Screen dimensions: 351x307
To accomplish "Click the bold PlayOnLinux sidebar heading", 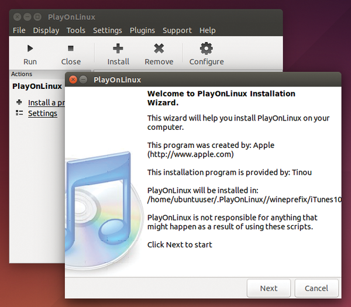I will coord(37,86).
